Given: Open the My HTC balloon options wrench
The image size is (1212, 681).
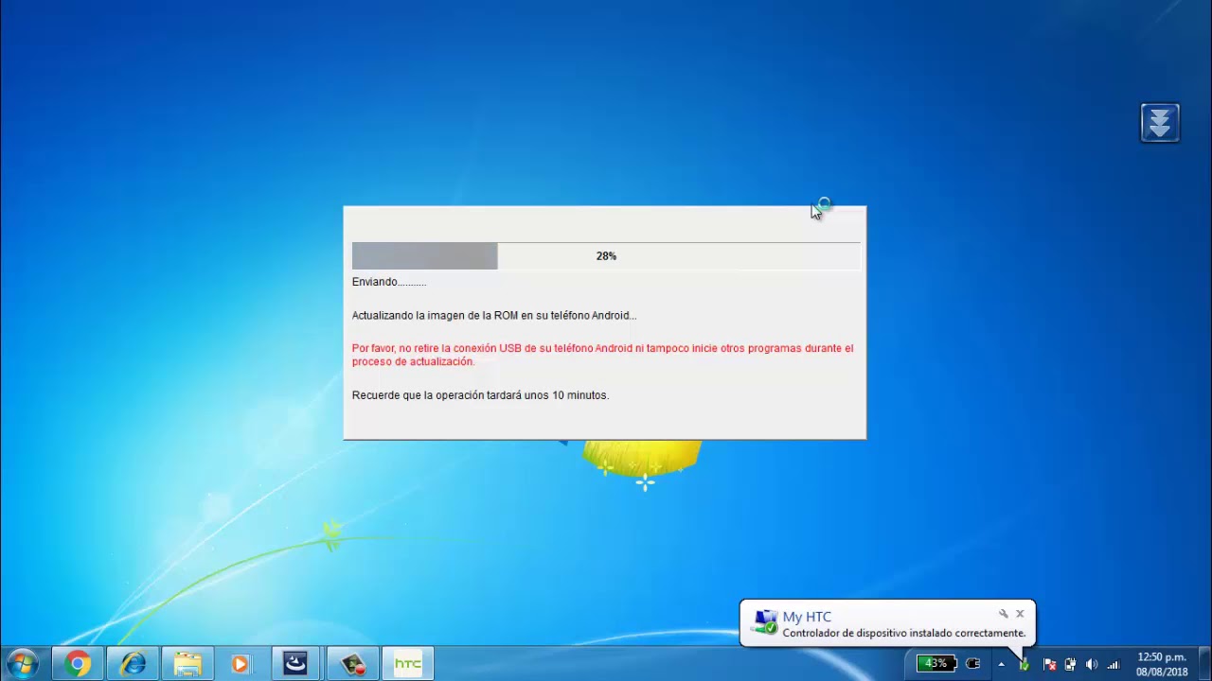Looking at the screenshot, I should pyautogui.click(x=1003, y=614).
